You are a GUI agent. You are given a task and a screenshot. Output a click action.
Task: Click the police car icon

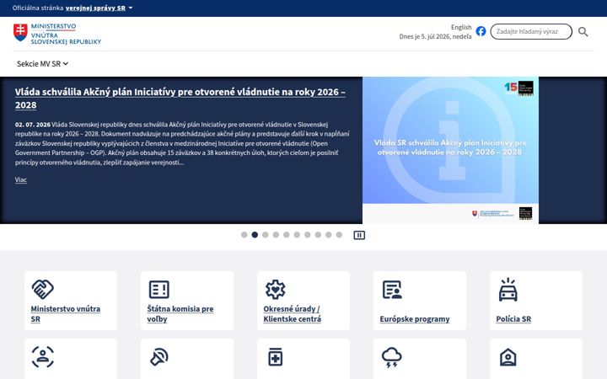click(x=508, y=289)
